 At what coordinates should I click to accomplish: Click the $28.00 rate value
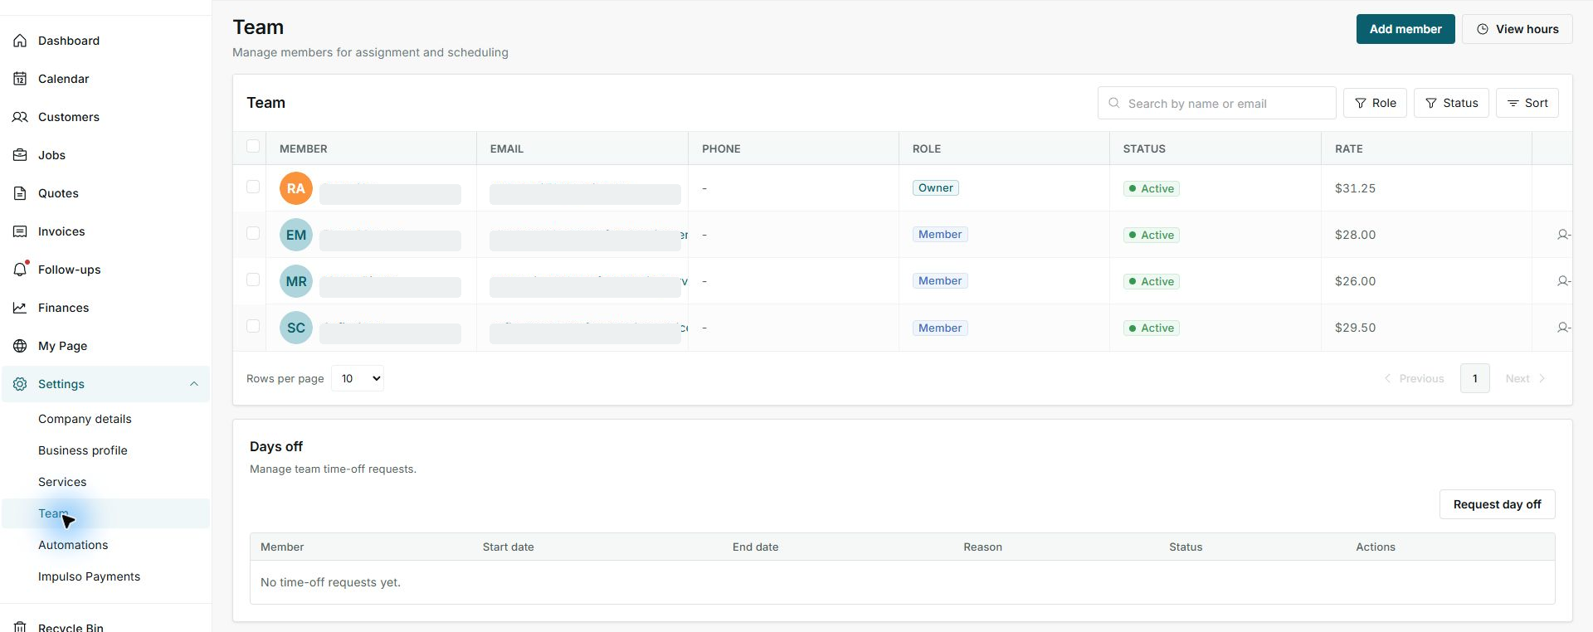[x=1355, y=235]
